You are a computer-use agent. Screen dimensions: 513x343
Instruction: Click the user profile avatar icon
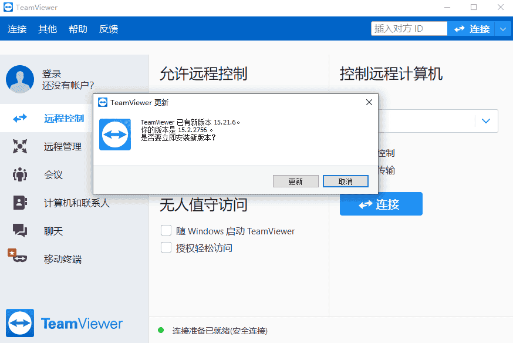pyautogui.click(x=20, y=79)
